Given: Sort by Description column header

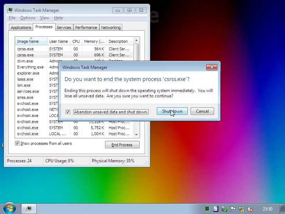Looking at the screenshot, I should pyautogui.click(x=120, y=41).
